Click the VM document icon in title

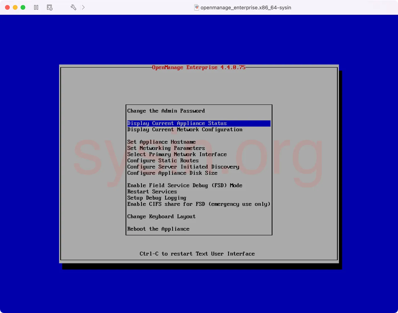click(x=196, y=7)
